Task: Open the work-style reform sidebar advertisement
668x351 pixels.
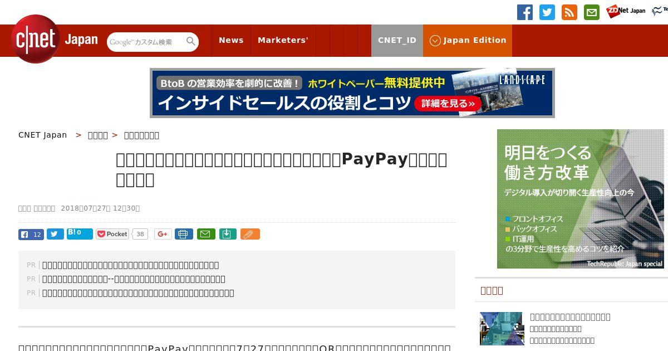Action: tap(581, 199)
